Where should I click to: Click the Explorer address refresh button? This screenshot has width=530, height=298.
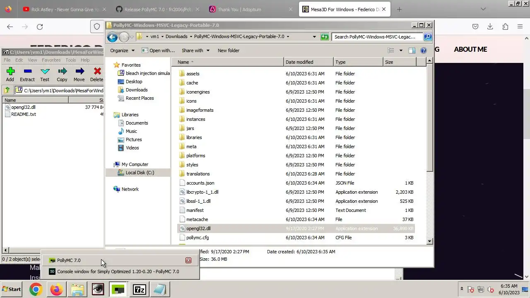[325, 36]
